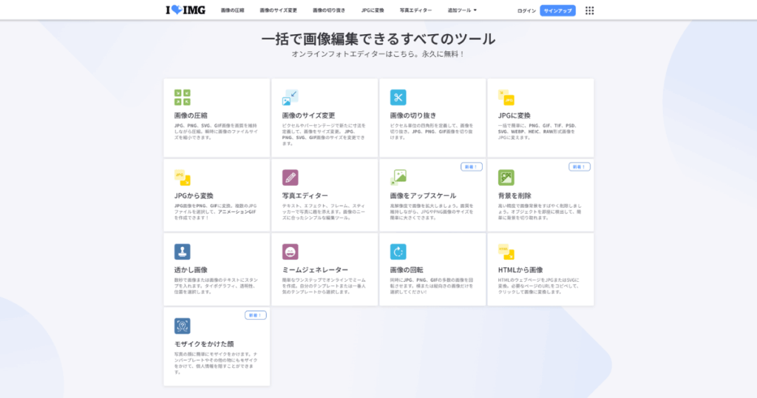Viewport: 757px width, 398px height.
Task: Click the rotate image icon
Action: 398,252
